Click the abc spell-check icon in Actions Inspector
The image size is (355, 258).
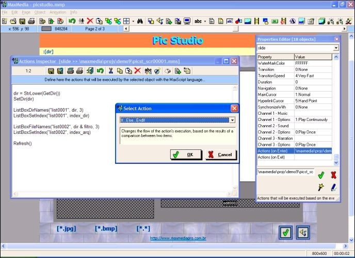click(x=148, y=71)
